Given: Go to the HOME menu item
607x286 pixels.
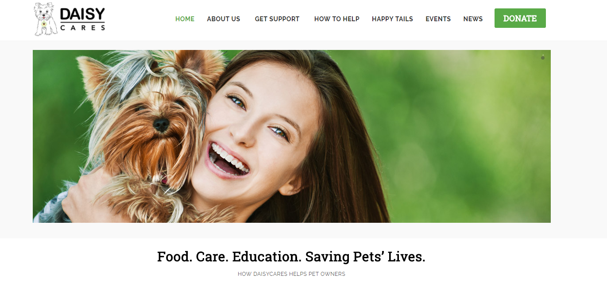Looking at the screenshot, I should (185, 19).
